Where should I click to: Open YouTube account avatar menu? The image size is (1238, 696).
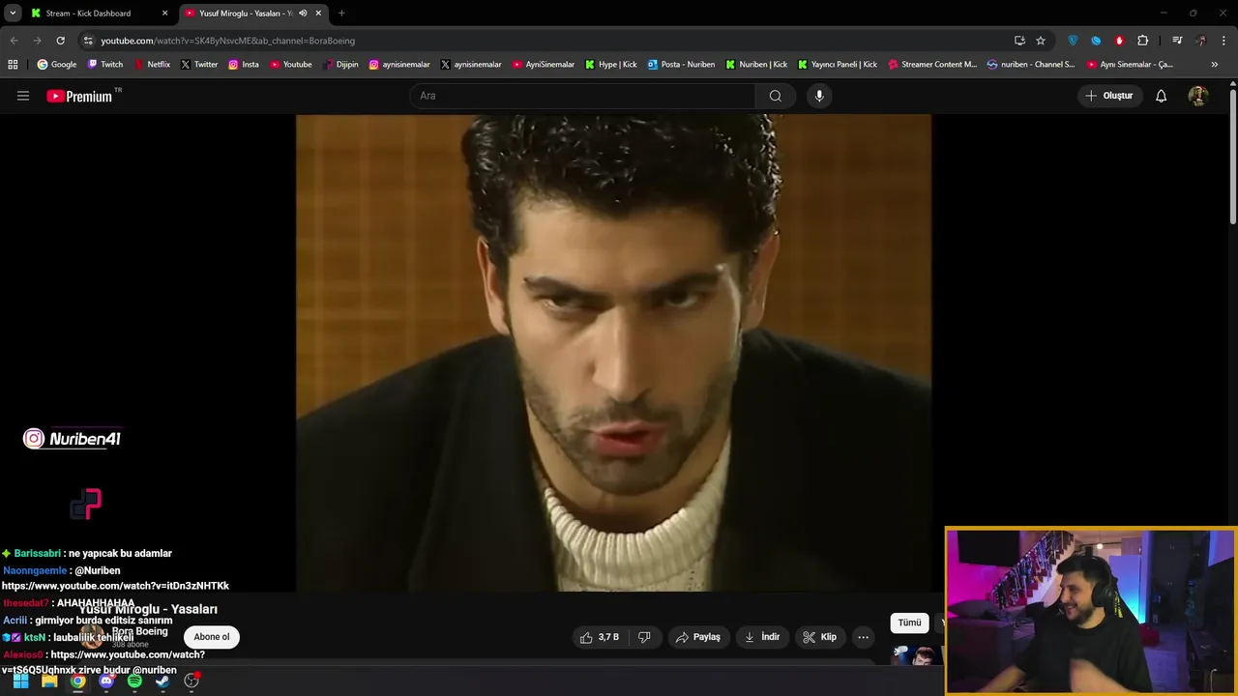[1197, 96]
